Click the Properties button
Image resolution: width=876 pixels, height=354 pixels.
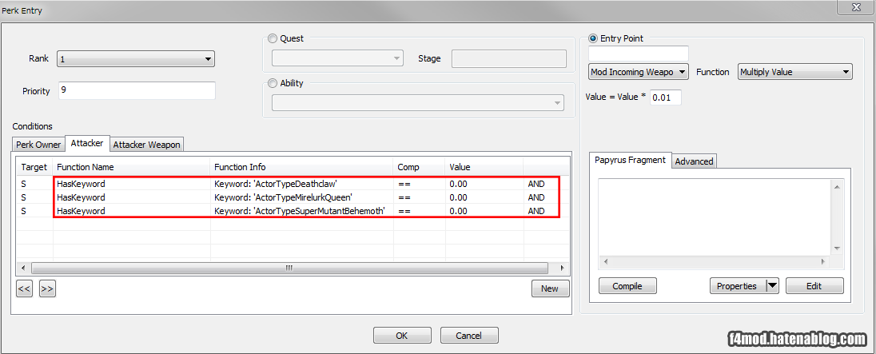coord(738,286)
